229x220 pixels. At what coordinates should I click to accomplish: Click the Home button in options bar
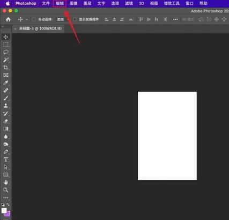(x=8, y=19)
